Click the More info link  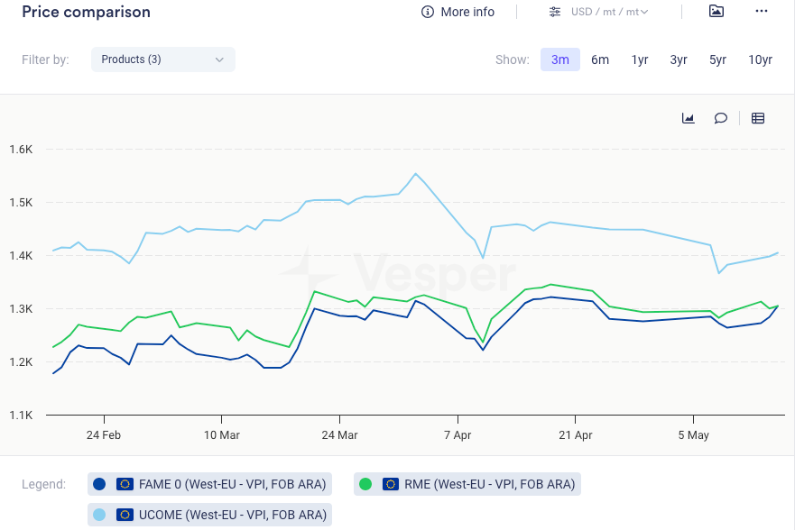pos(467,12)
